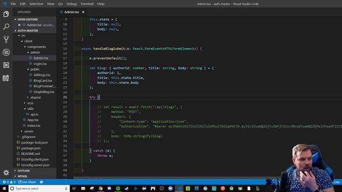Collapse the client folder

pos(28,41)
